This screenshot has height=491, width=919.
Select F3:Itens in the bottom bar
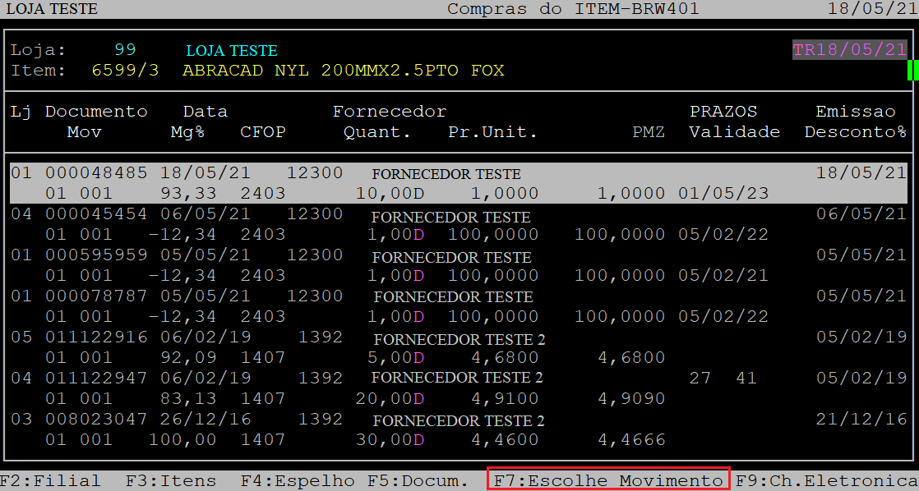tap(170, 481)
